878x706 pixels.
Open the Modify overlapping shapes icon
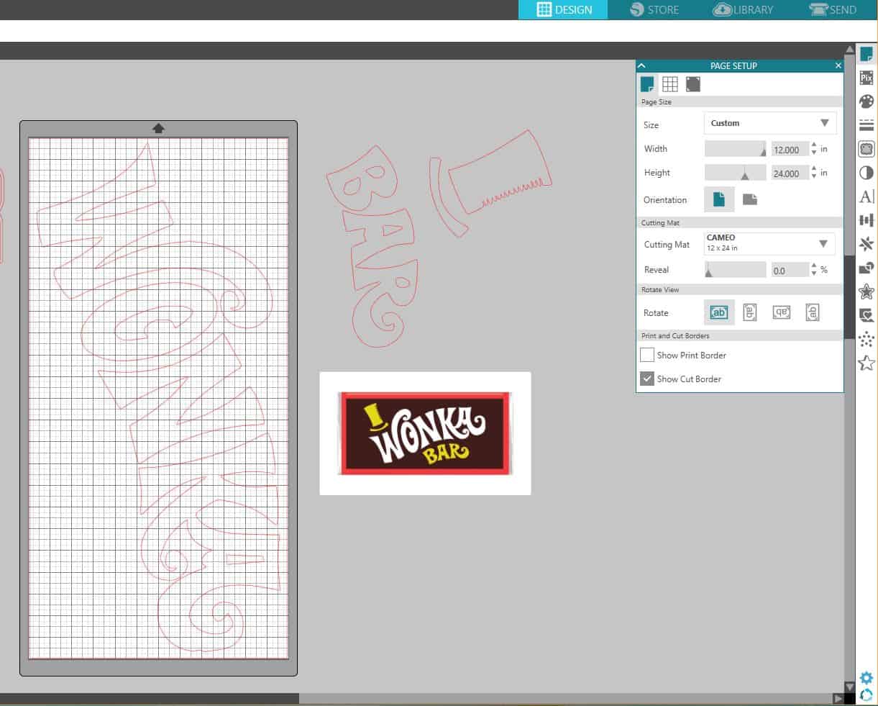[x=866, y=268]
